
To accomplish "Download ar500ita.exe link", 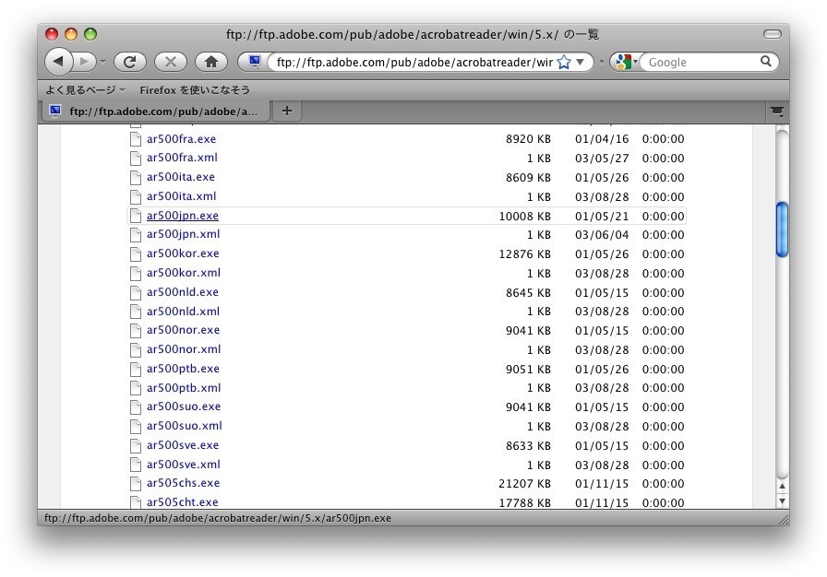I will [x=180, y=177].
